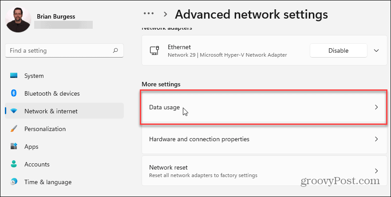Open Network reset chevron arrow
391x197 pixels.
click(x=376, y=171)
